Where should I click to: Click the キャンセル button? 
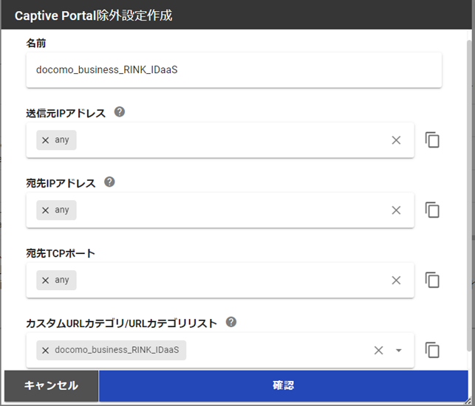point(52,386)
